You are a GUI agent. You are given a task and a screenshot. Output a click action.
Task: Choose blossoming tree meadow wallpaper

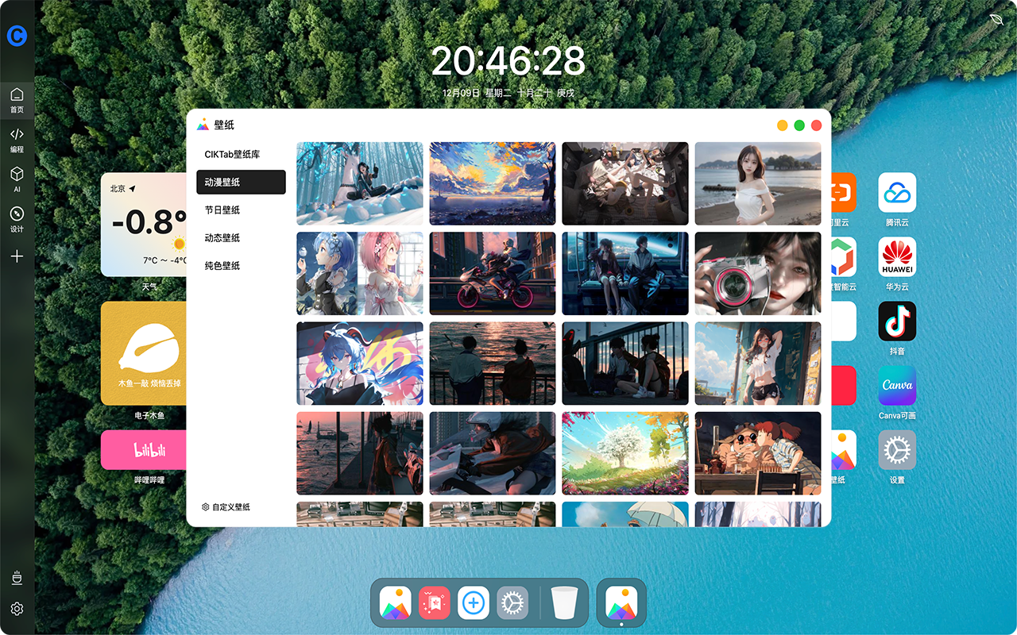[625, 453]
